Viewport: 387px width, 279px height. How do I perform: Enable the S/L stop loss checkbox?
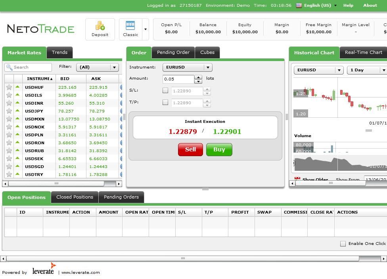click(x=165, y=90)
